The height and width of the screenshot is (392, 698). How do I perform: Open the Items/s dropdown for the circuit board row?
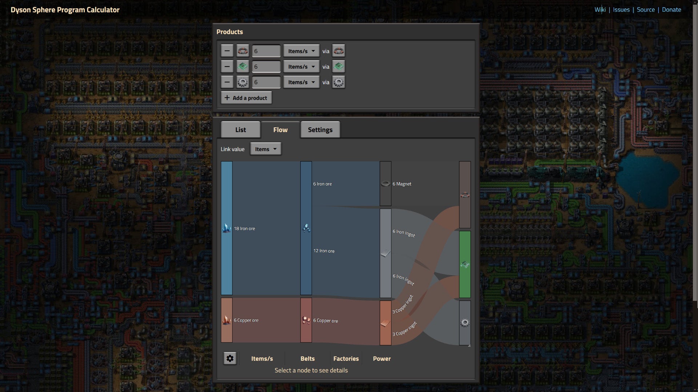click(301, 66)
